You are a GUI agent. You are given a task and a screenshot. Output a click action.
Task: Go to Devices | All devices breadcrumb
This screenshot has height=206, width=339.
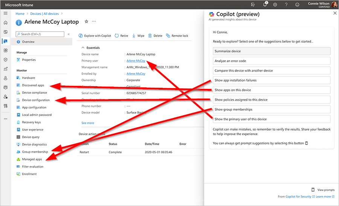[44, 14]
